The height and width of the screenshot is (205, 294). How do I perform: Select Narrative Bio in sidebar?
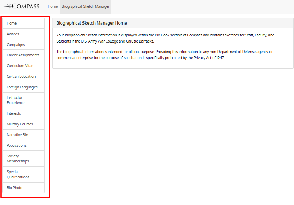click(23, 135)
